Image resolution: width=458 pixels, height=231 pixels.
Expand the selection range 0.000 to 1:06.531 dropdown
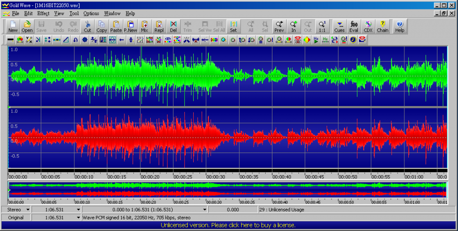(205, 210)
